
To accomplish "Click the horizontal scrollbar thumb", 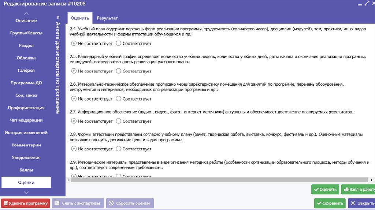I will (x=219, y=180).
